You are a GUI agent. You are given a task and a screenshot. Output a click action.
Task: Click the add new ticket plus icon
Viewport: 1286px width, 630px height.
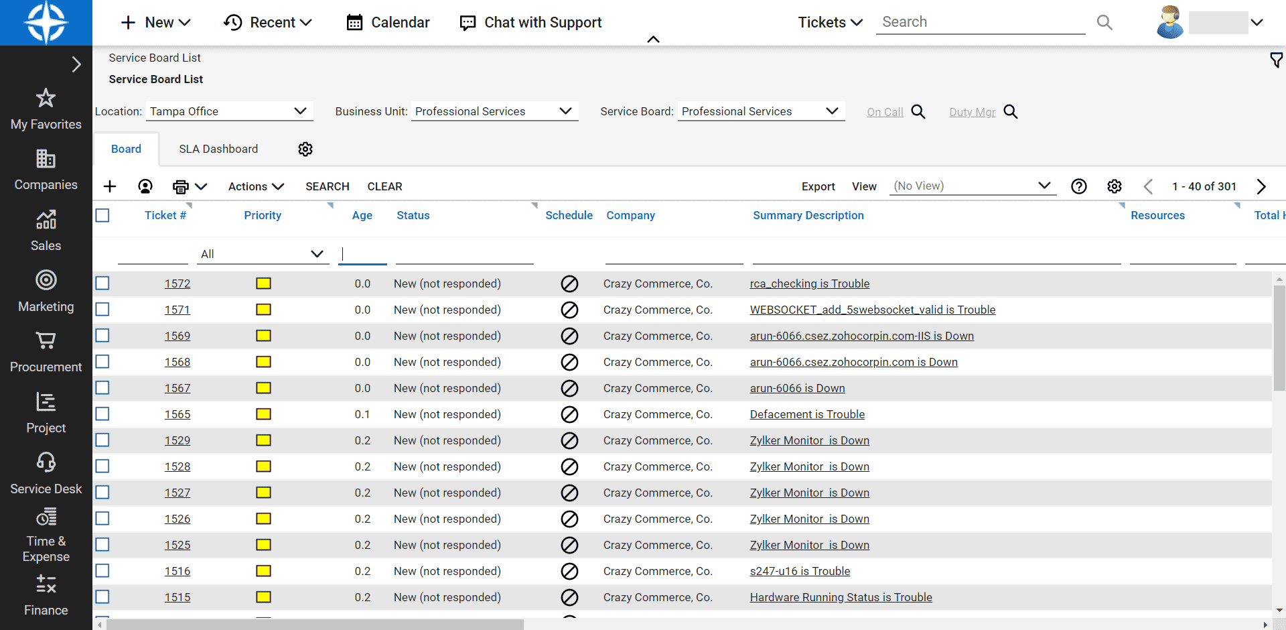[x=110, y=186]
